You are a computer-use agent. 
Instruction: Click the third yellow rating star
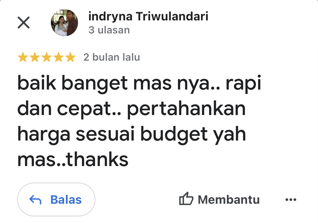point(47,57)
